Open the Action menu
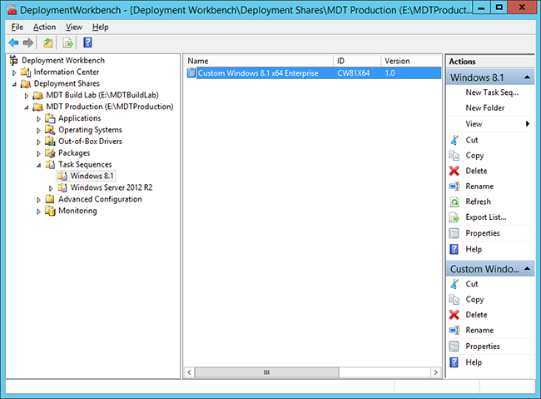Viewport: 541px width, 399px height. pyautogui.click(x=44, y=27)
